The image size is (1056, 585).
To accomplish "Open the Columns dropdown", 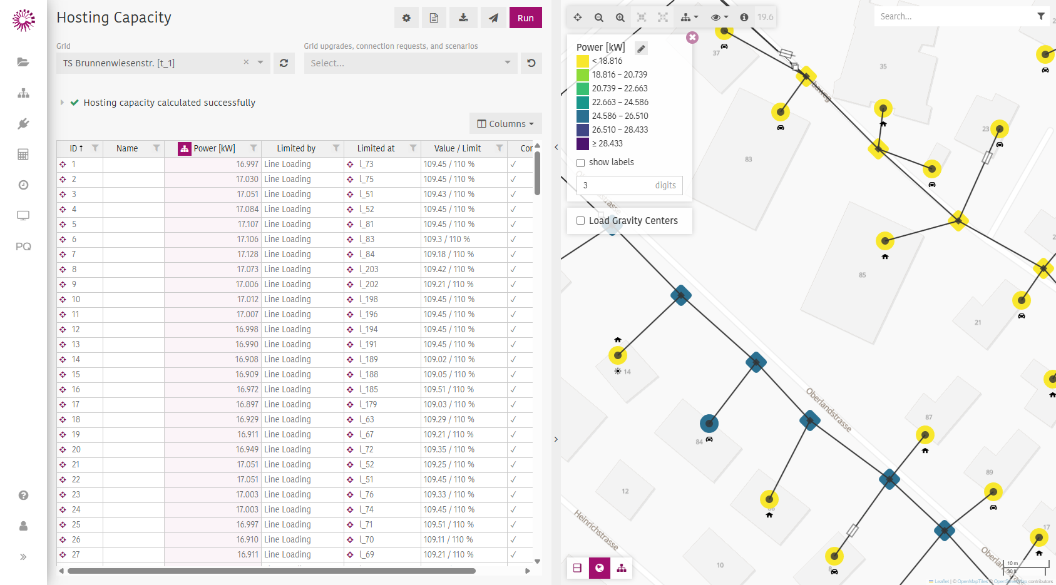I will click(505, 124).
